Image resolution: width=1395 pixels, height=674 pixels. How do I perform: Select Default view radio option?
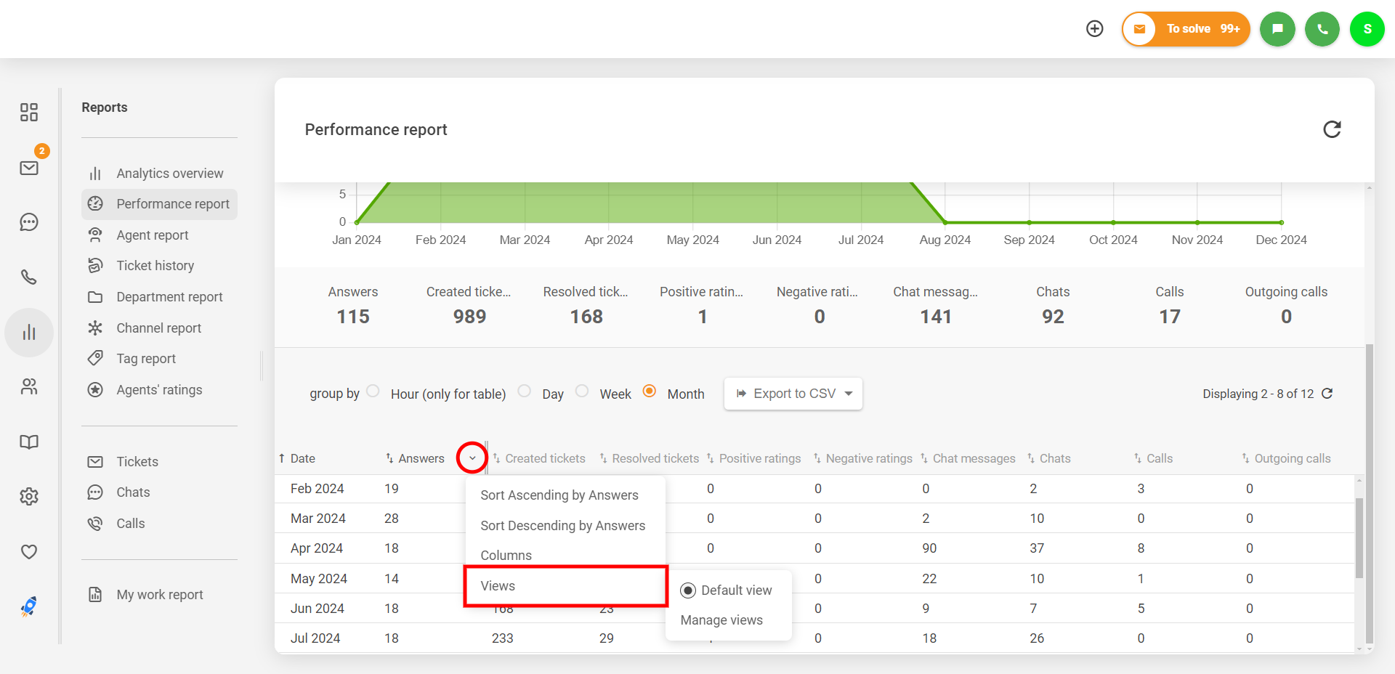tap(688, 590)
